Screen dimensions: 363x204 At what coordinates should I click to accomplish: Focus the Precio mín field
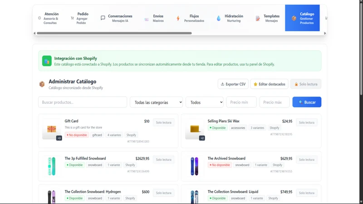tap(241, 102)
